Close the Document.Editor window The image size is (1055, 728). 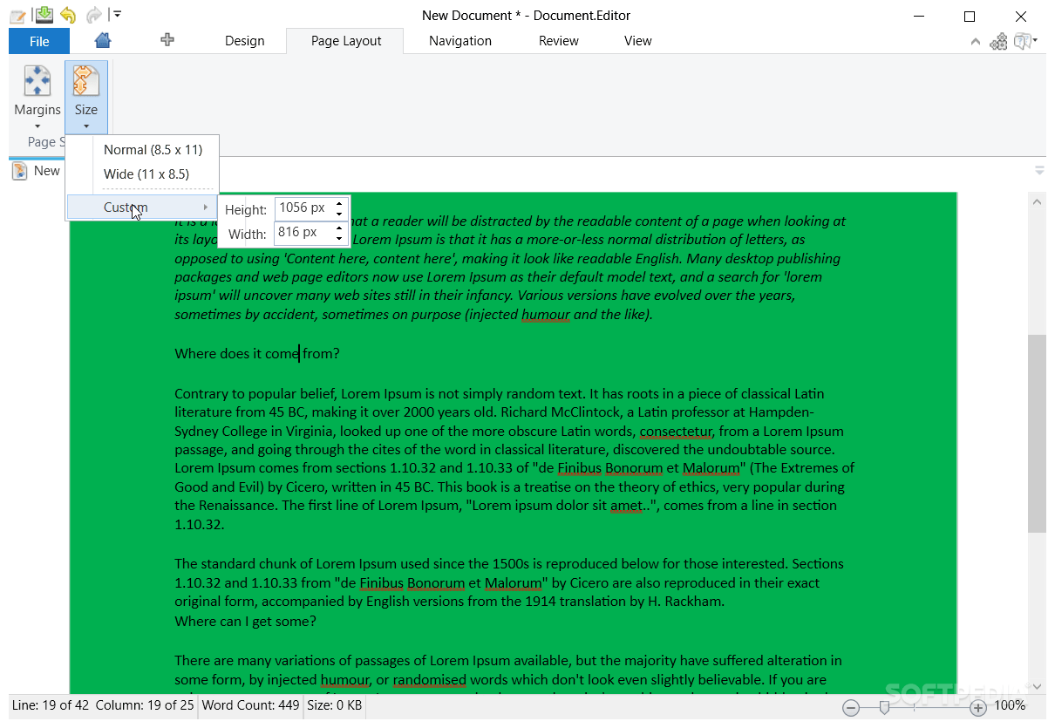pos(1021,16)
